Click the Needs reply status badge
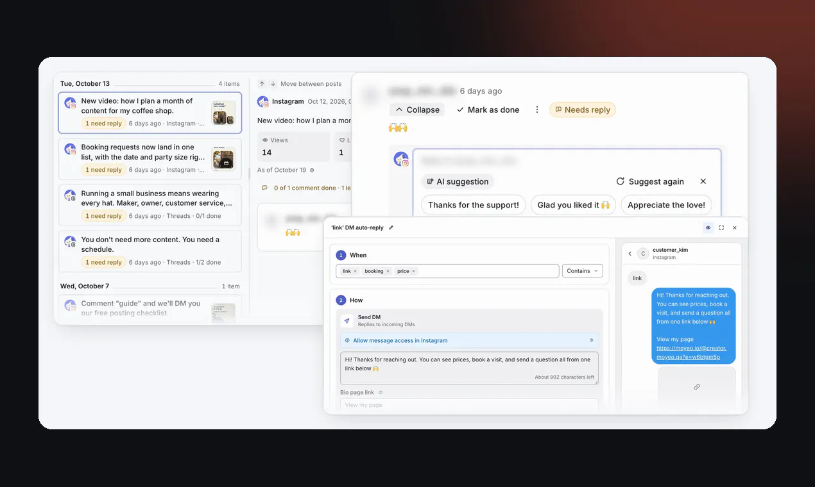 pos(583,110)
